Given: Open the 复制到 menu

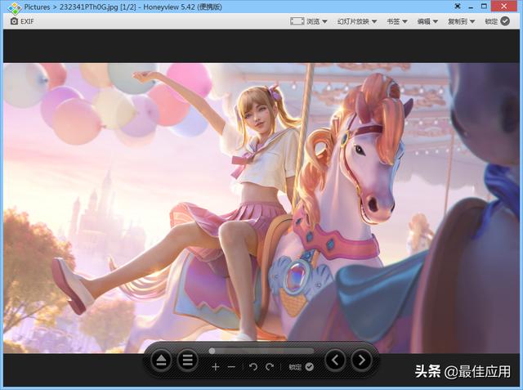Looking at the screenshot, I should pyautogui.click(x=461, y=21).
